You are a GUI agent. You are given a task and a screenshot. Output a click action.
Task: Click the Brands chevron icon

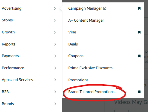click(55, 104)
